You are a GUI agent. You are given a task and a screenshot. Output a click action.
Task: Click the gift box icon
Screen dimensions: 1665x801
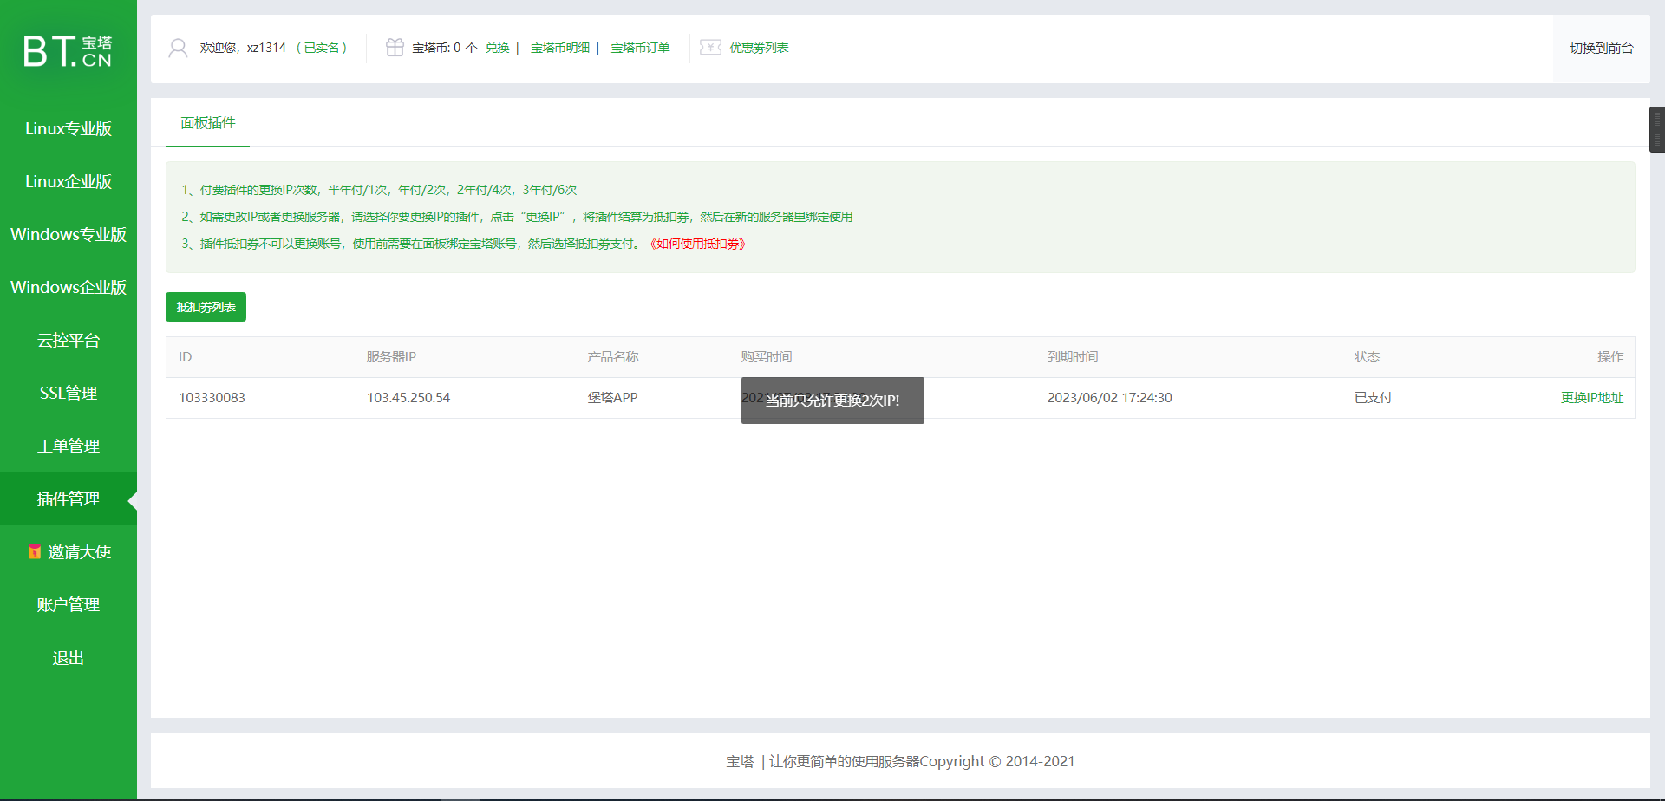point(395,48)
